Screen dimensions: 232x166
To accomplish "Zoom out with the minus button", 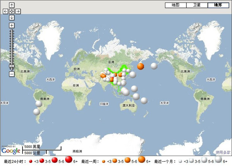I will coord(12,74).
